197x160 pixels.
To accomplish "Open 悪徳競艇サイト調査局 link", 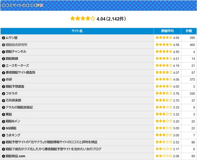I will pos(20,73).
